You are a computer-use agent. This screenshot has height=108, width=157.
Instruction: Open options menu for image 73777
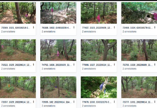pos(155,102)
